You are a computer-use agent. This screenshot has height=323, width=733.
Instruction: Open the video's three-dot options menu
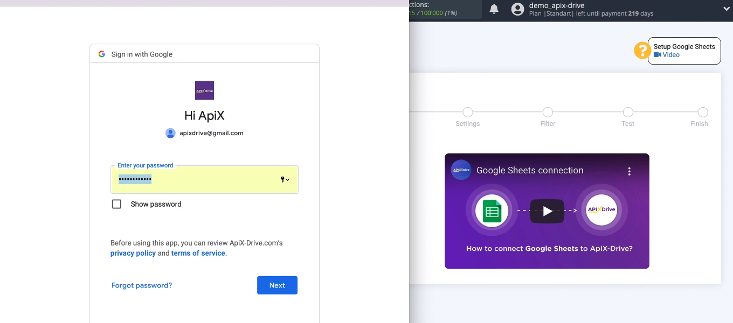[629, 171]
